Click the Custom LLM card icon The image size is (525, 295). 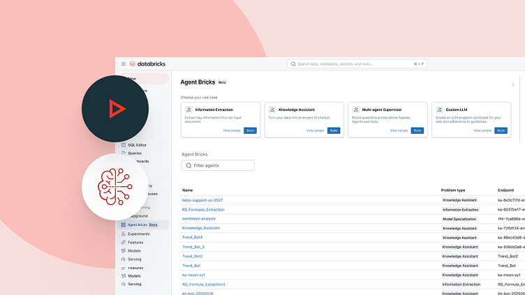click(x=439, y=109)
